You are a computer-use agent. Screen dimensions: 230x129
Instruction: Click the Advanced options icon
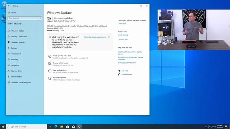[50, 78]
